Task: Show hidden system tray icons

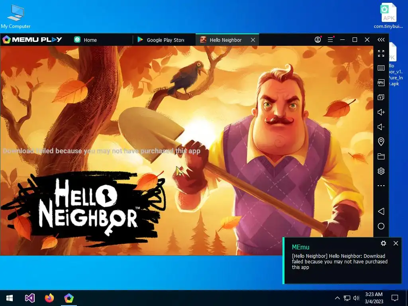Action: [x=337, y=298]
